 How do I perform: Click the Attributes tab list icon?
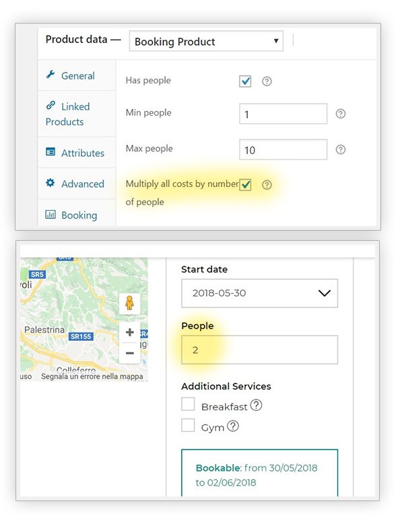50,152
